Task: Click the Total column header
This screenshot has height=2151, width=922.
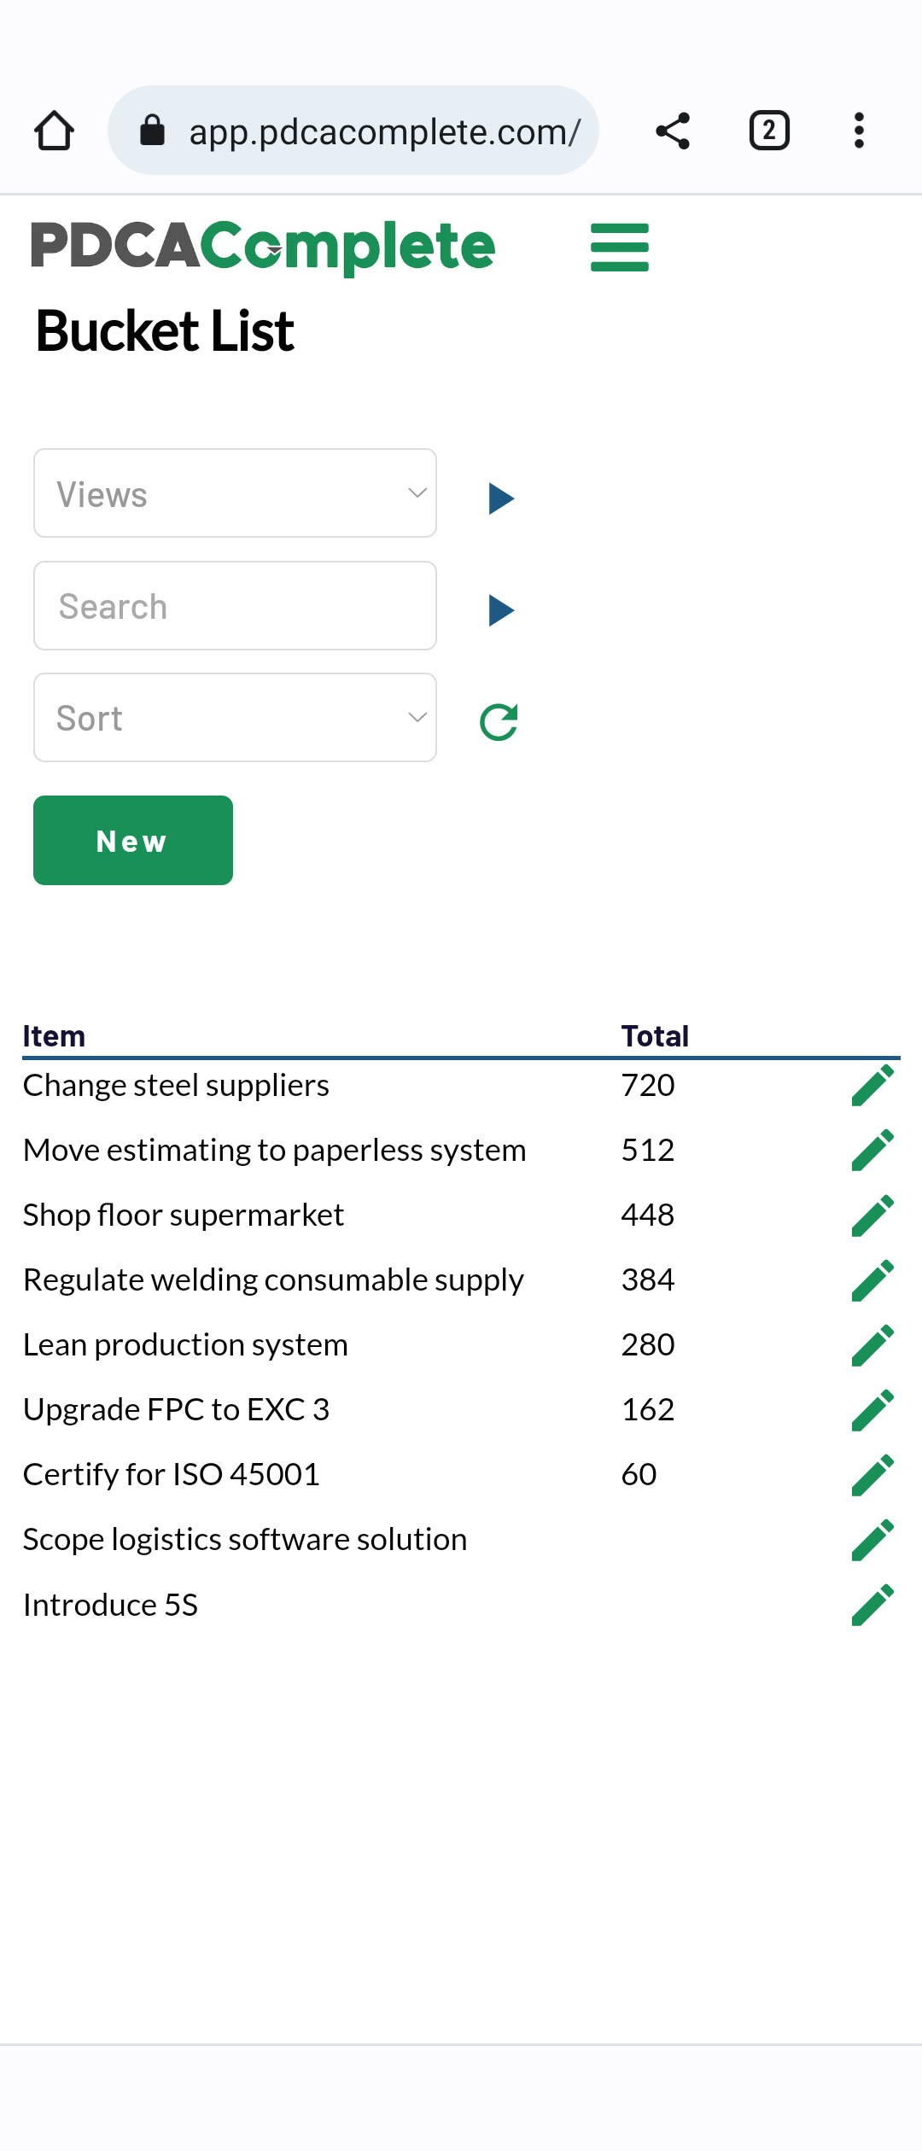Action: [655, 1036]
